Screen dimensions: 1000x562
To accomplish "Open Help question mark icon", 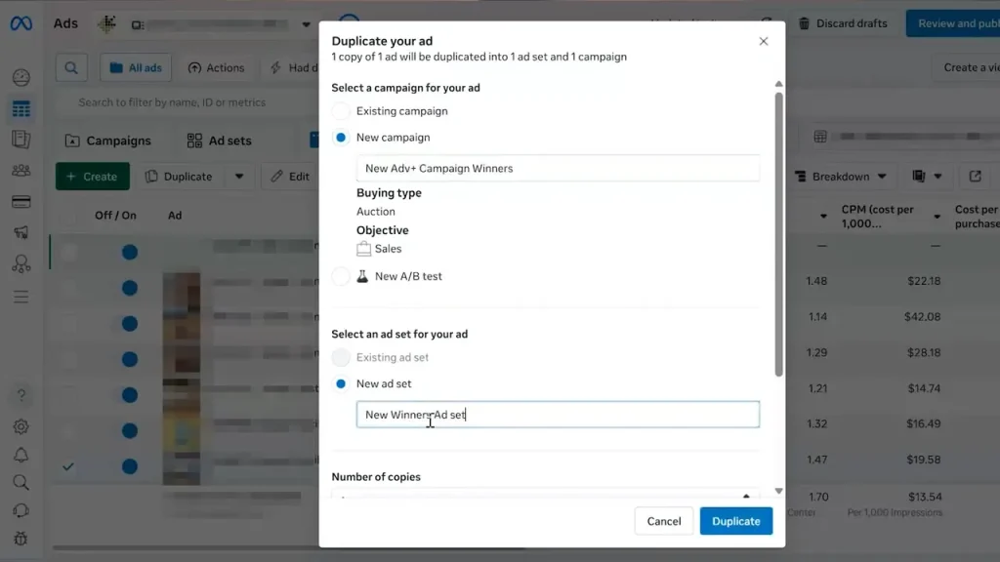I will (x=21, y=396).
